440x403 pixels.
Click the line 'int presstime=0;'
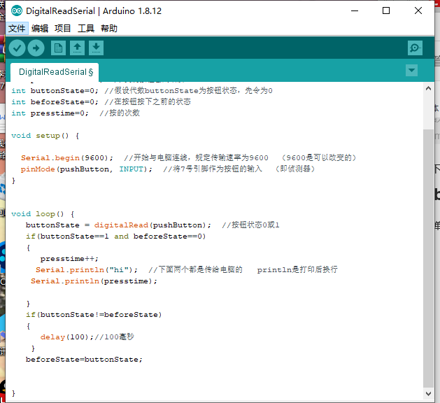(x=50, y=113)
